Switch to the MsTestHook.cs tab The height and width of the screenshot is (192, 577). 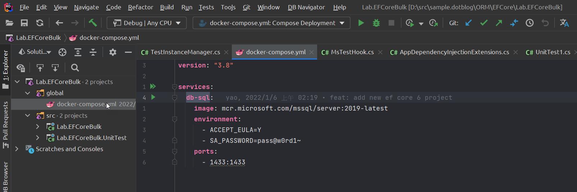pos(352,52)
